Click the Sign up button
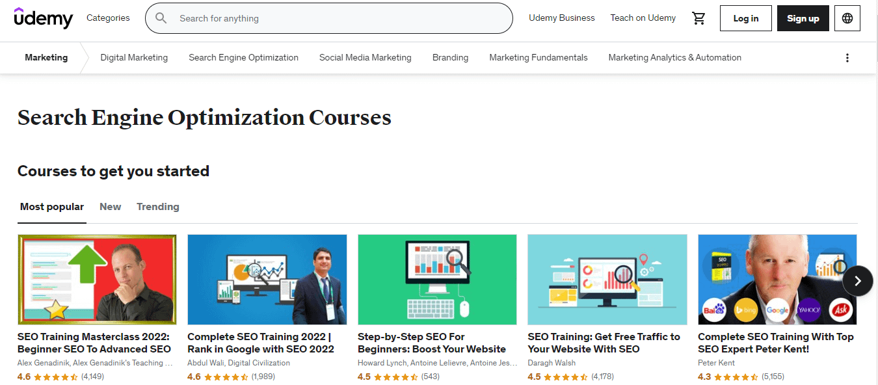The height and width of the screenshot is (385, 878). click(x=803, y=18)
